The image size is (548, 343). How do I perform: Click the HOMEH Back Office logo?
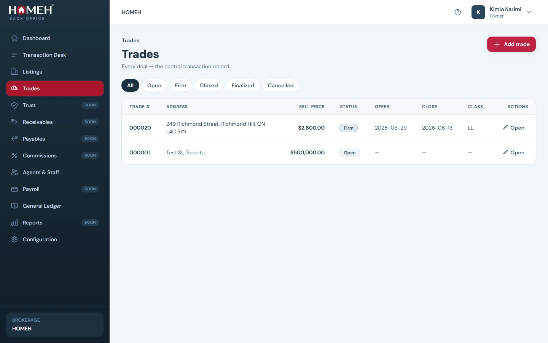click(x=31, y=12)
